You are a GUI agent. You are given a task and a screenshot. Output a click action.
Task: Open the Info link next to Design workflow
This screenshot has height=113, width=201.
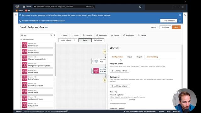(46, 27)
